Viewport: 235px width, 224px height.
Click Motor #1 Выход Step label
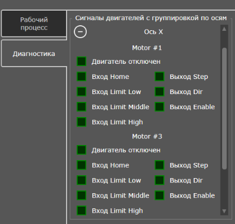click(189, 77)
